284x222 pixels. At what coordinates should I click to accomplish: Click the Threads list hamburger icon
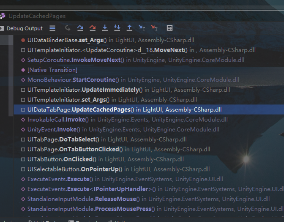coord(52,28)
